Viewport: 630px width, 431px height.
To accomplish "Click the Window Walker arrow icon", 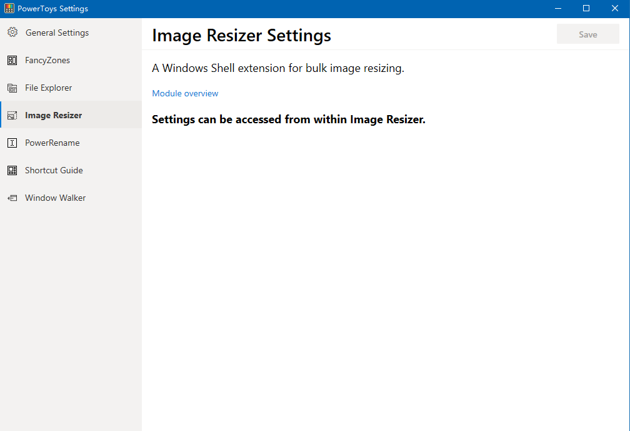I will coord(12,198).
